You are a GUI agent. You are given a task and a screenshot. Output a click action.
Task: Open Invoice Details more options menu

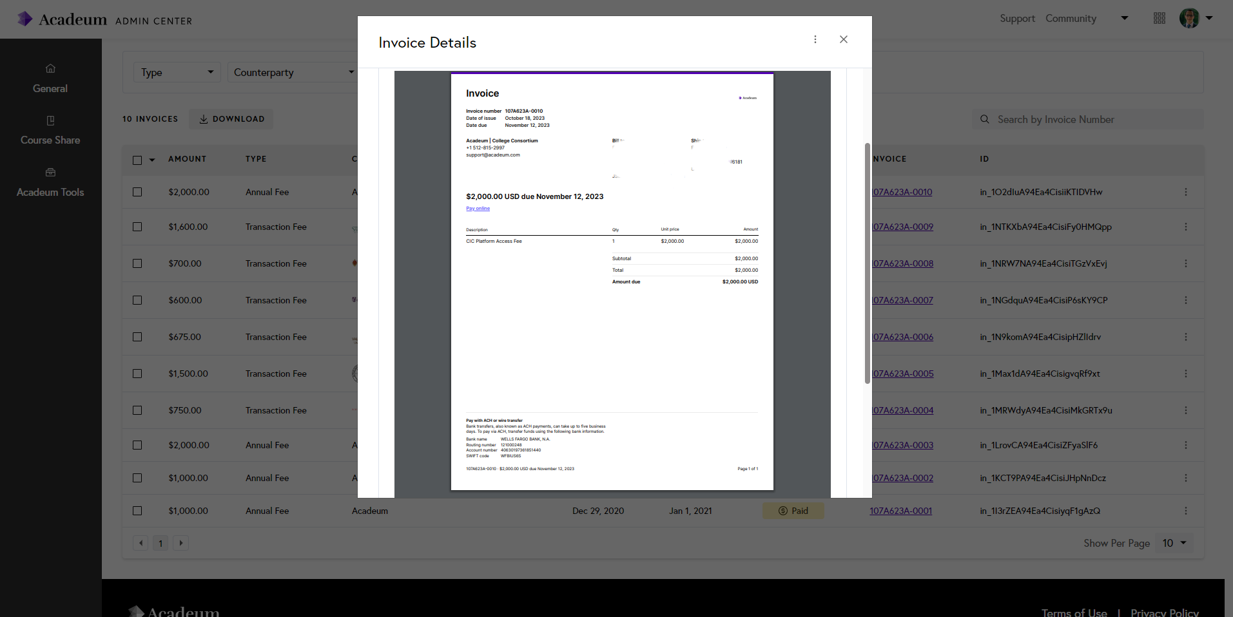coord(815,39)
